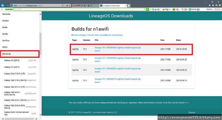Viewport: 222px width, 120px height.
Task: Download lineage-14.1-20180915 nightly zip
Action: (118, 79)
